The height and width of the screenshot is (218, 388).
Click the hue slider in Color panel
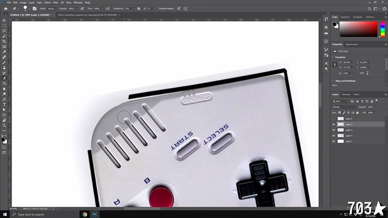(x=383, y=29)
